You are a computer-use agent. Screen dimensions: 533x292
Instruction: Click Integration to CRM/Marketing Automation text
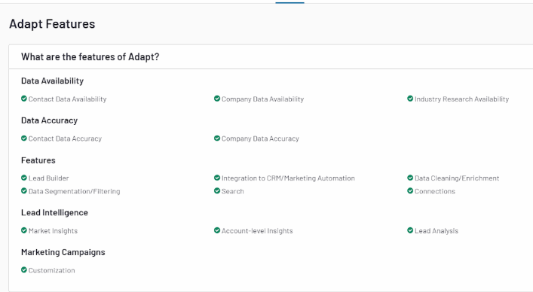click(x=288, y=178)
